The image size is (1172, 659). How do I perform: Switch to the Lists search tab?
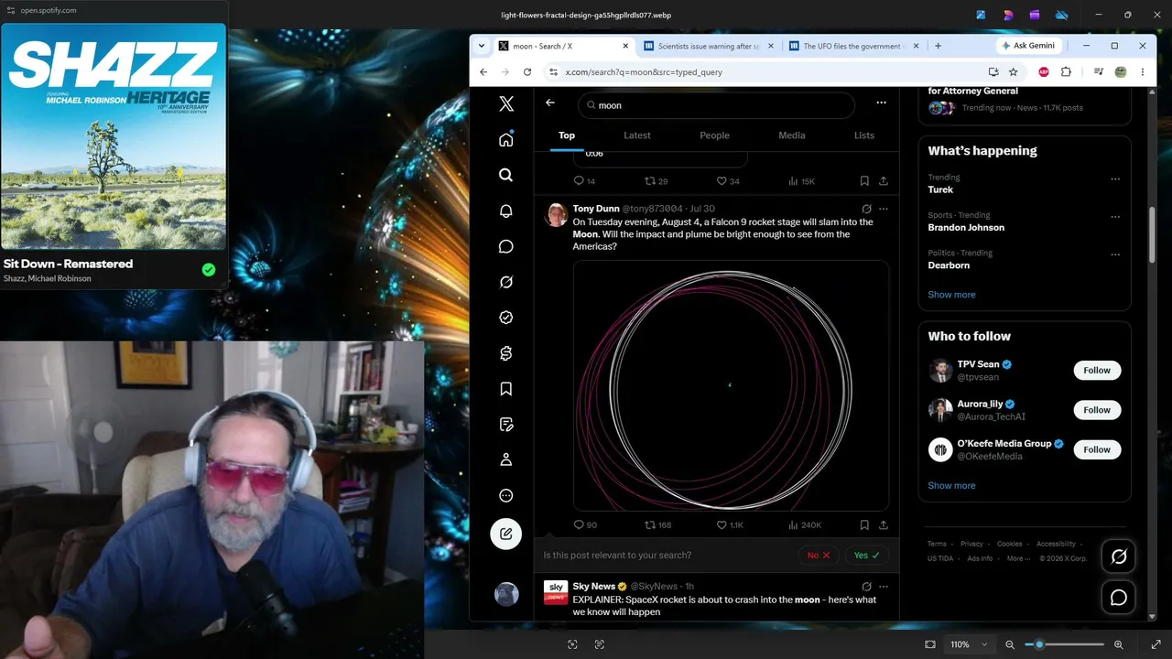864,135
